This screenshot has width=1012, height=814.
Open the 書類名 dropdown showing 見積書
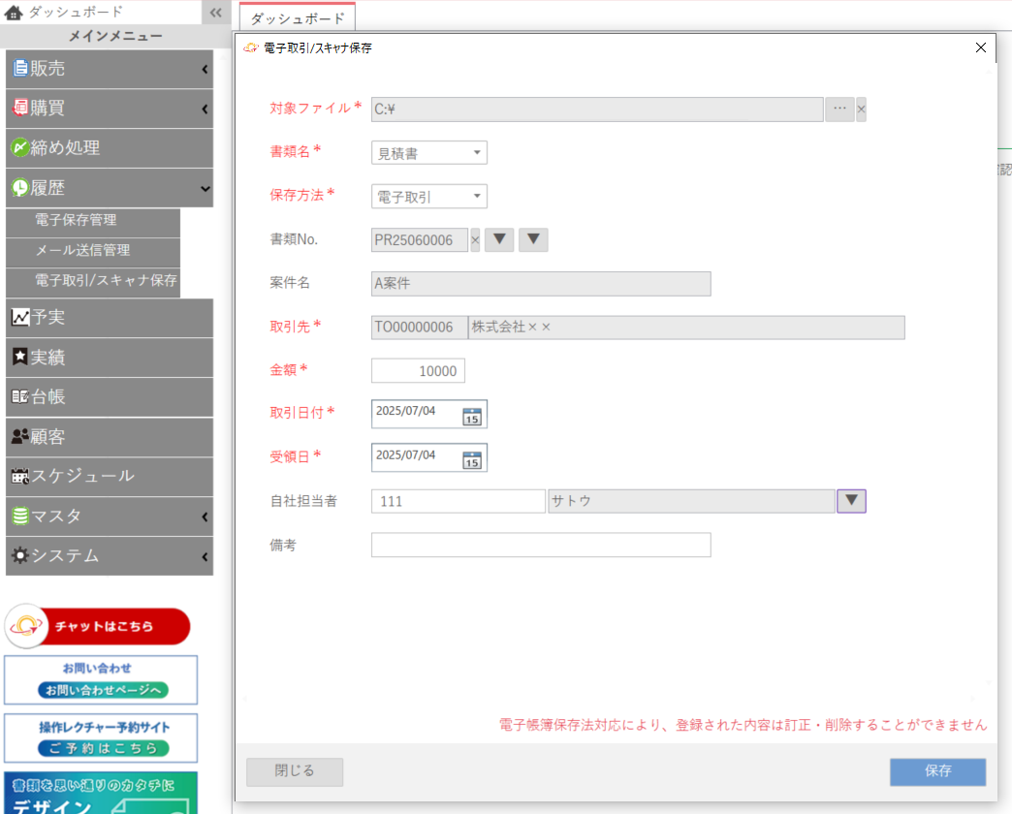(429, 153)
